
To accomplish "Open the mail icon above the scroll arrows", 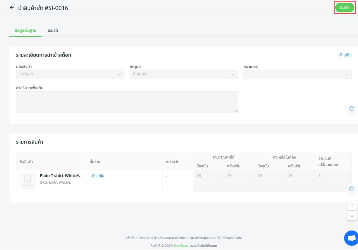I will coord(352,189).
